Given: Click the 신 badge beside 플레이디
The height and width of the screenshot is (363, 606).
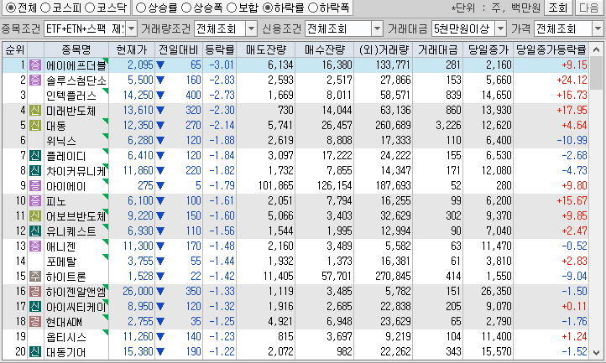Looking at the screenshot, I should click(35, 155).
